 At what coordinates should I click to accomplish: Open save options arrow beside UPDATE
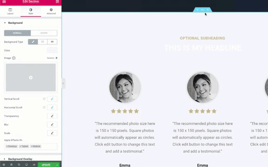click(57, 165)
